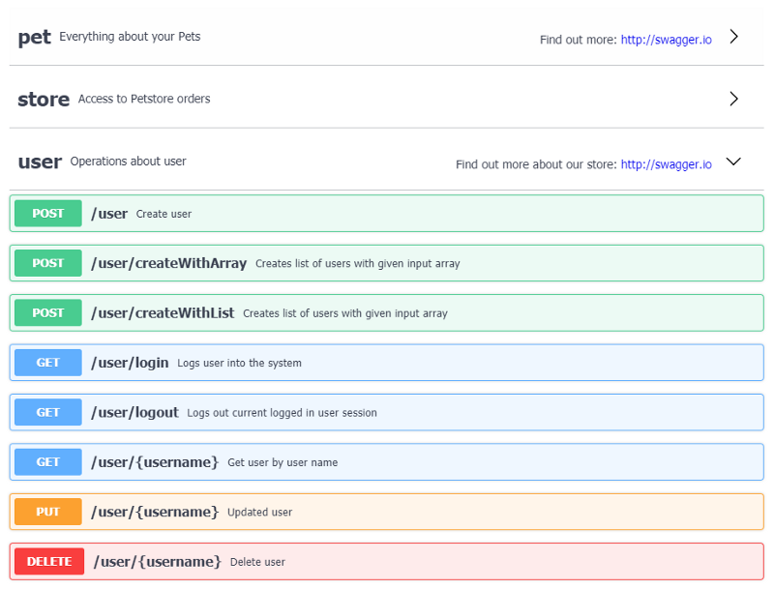
Task: Click POST badge for /user/createWithList
Action: tap(48, 312)
